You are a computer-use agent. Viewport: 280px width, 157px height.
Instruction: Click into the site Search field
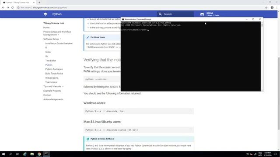point(175,14)
